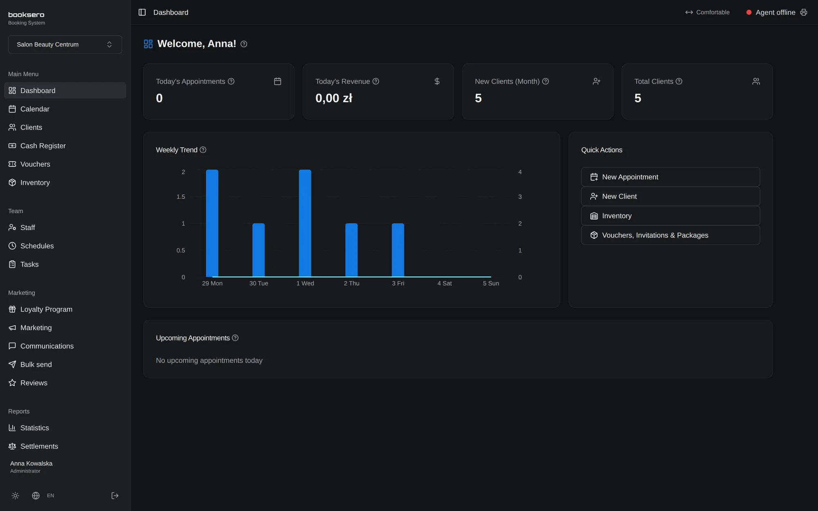Screen dimensions: 818x511
Task: Open Statistics reports
Action: [x=65, y=428]
